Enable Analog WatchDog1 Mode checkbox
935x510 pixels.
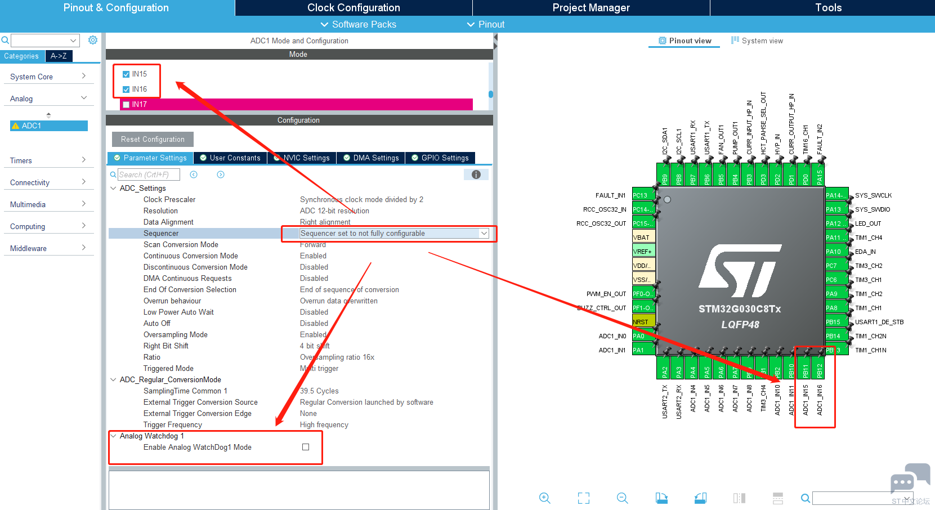pos(306,447)
